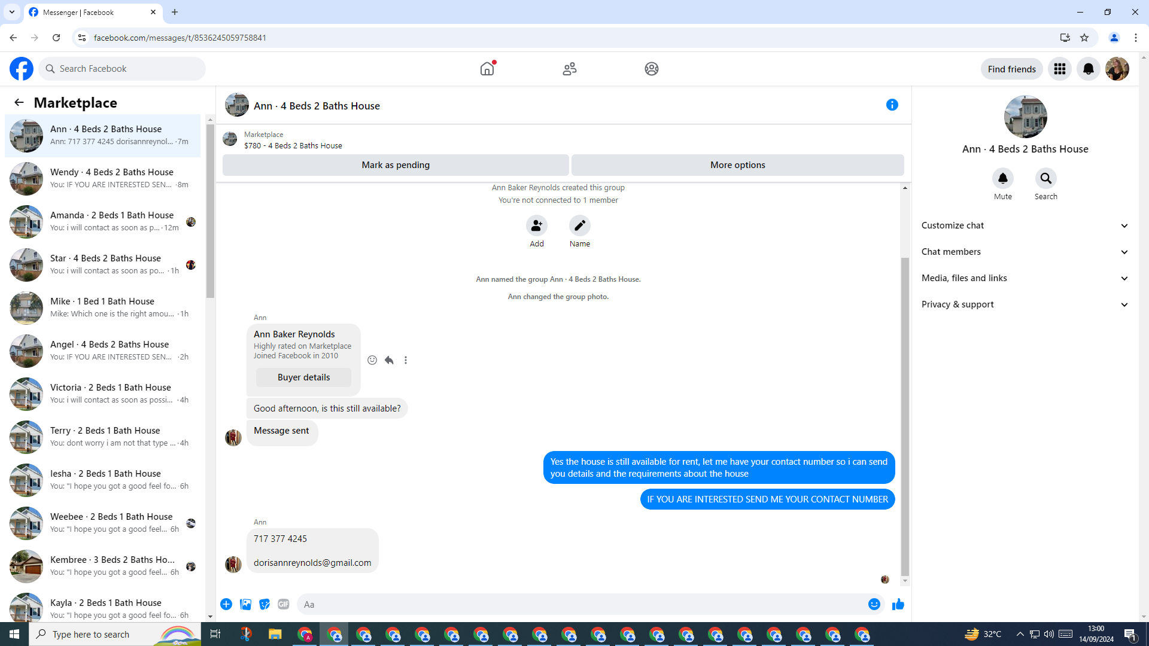1149x646 pixels.
Task: Open the emoji picker in message box
Action: (874, 605)
